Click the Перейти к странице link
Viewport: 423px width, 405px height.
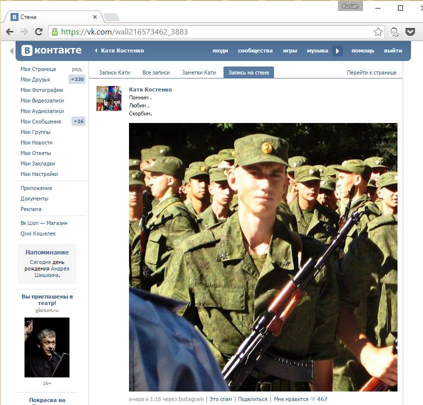(x=371, y=72)
